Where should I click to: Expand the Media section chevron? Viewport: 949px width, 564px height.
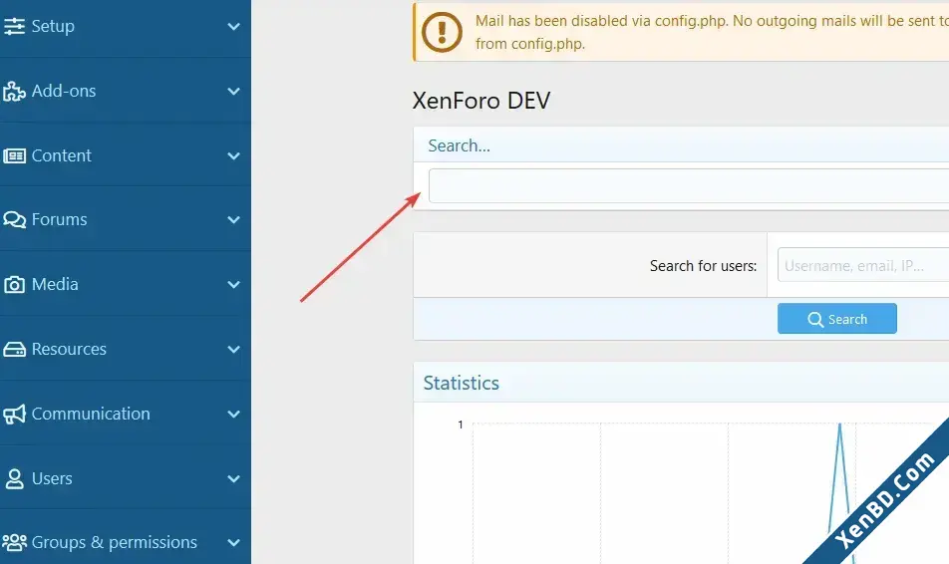(x=233, y=284)
